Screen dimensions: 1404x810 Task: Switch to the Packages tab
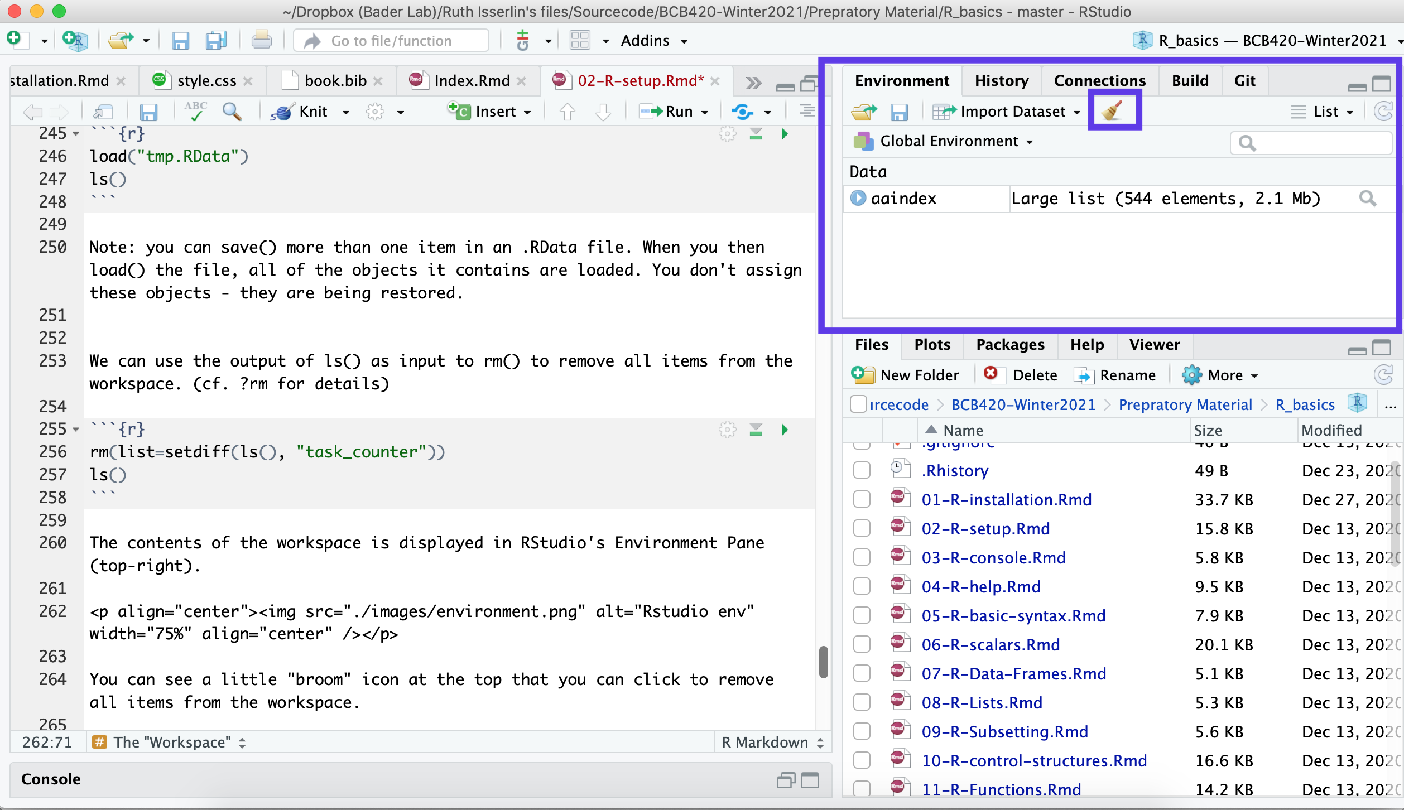pos(1010,345)
